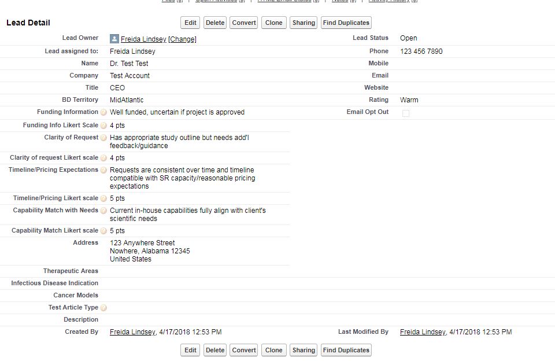Click the help icon beside Timeline/Pricing Expectations
The width and height of the screenshot is (555, 361).
103,170
